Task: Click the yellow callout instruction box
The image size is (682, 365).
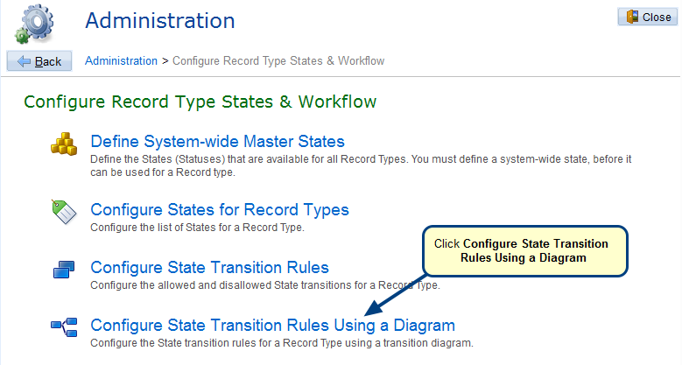Action: (x=525, y=251)
